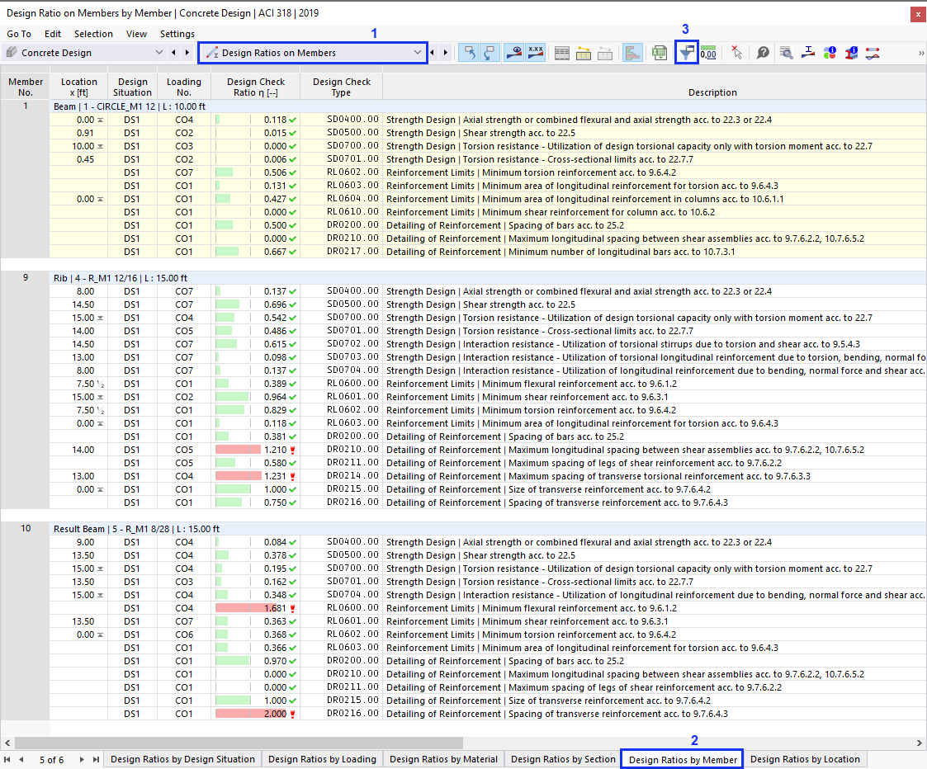The image size is (927, 769).
Task: Toggle the eye design ratio visibility icon
Action: click(513, 53)
